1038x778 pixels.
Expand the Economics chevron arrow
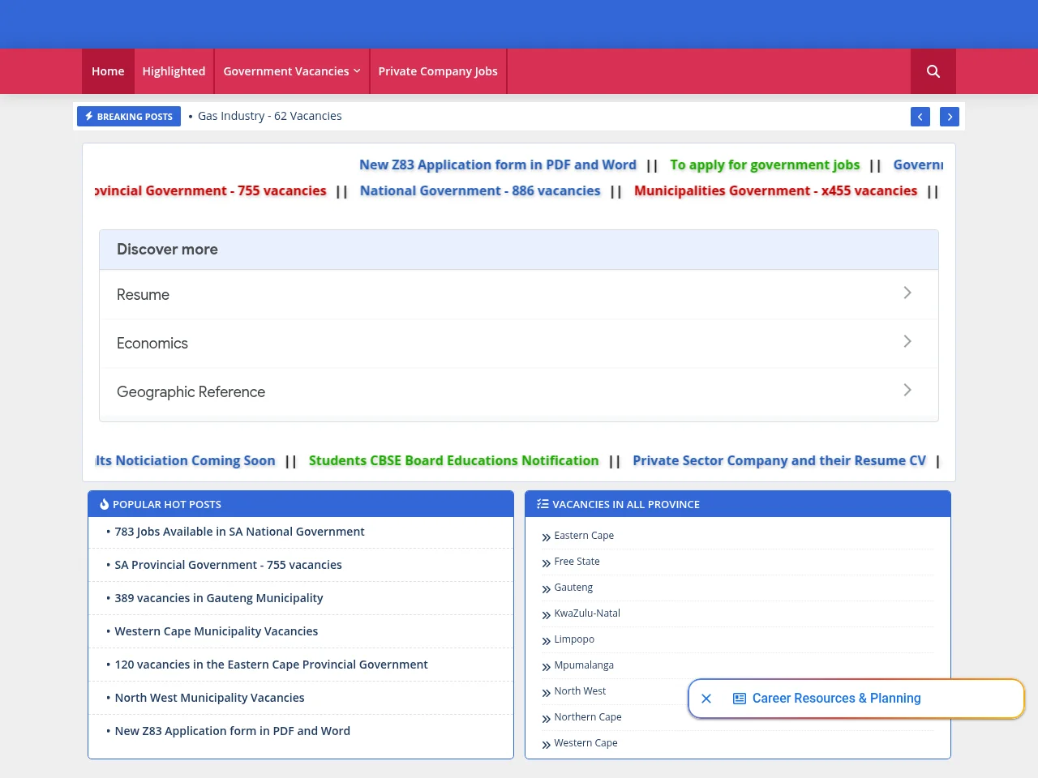(x=907, y=341)
